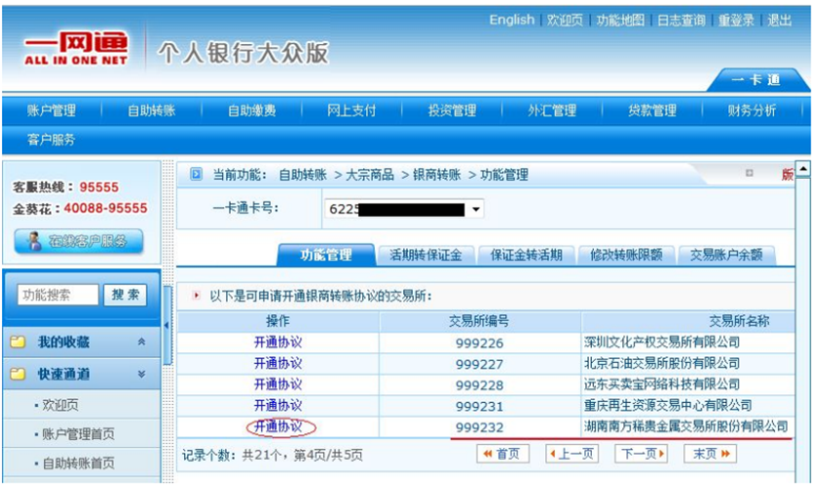The image size is (820, 492).
Task: Click the 搜索 search button
Action: pyautogui.click(x=125, y=294)
